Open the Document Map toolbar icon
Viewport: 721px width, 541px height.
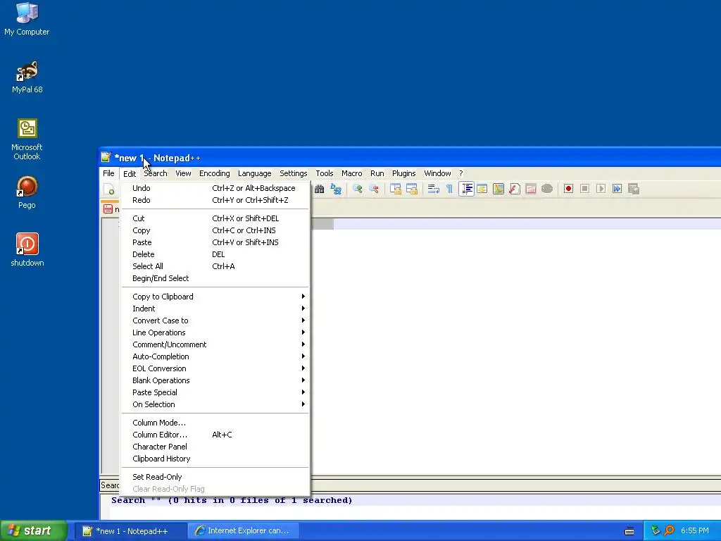coord(499,189)
